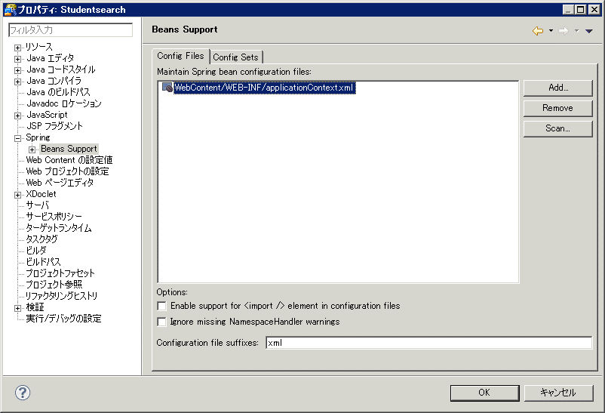The image size is (605, 413).
Task: Select the Java コンパイラ item label
Action: [x=54, y=81]
